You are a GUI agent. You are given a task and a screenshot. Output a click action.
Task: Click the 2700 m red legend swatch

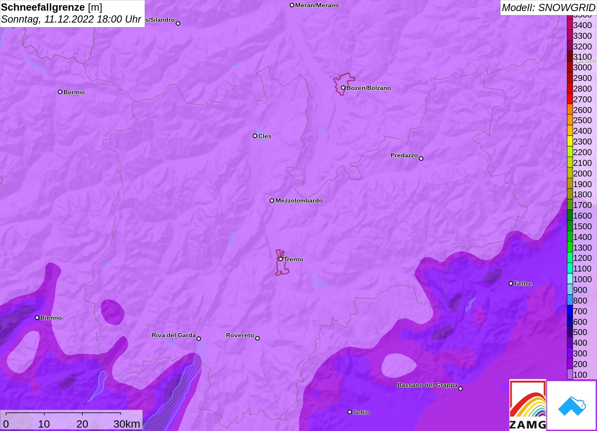(x=570, y=99)
